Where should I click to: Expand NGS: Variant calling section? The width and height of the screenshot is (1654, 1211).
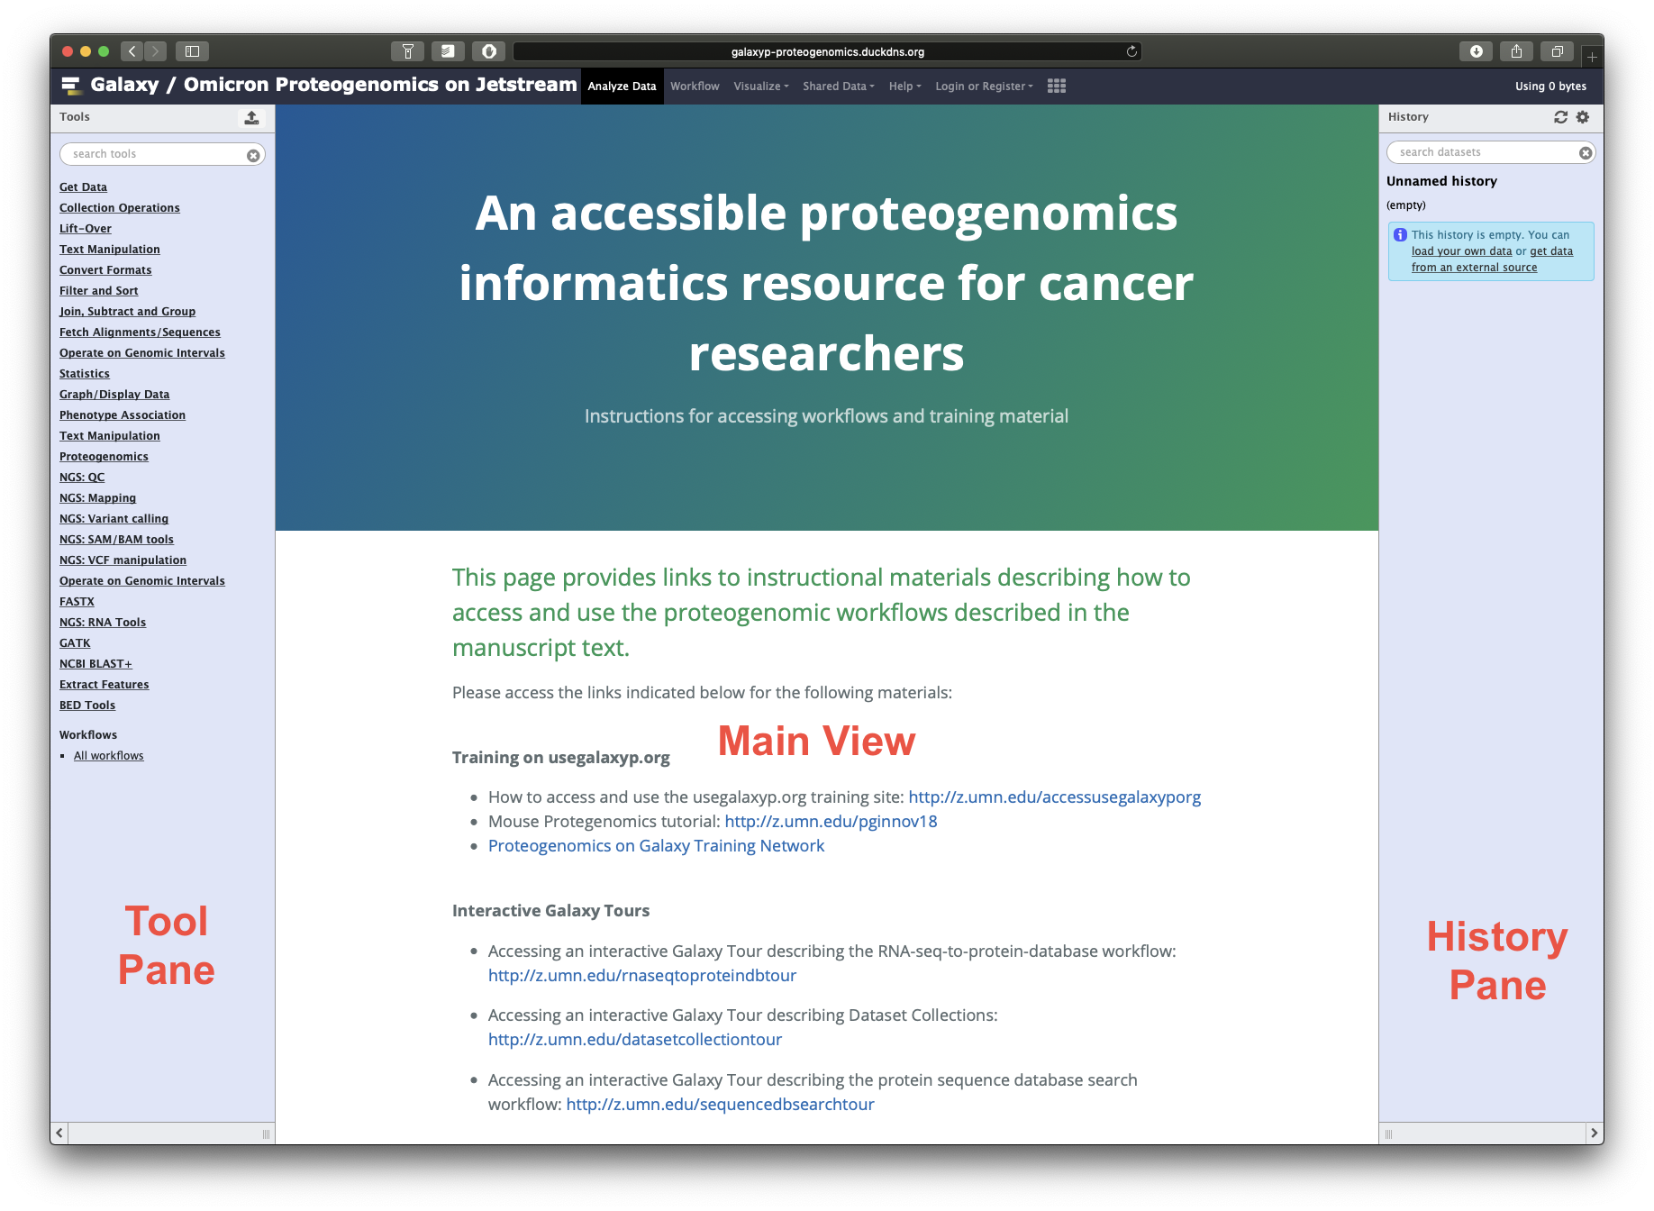[x=114, y=519]
